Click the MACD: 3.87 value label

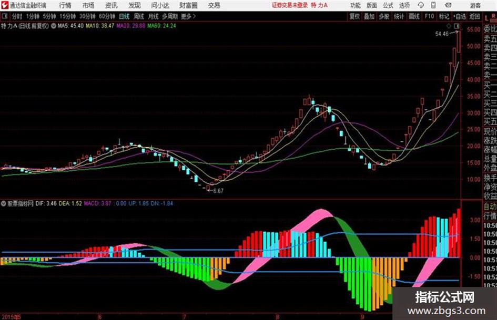(98, 203)
